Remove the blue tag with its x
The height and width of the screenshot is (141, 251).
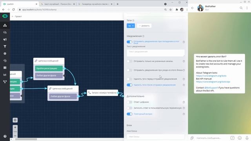(x=133, y=26)
